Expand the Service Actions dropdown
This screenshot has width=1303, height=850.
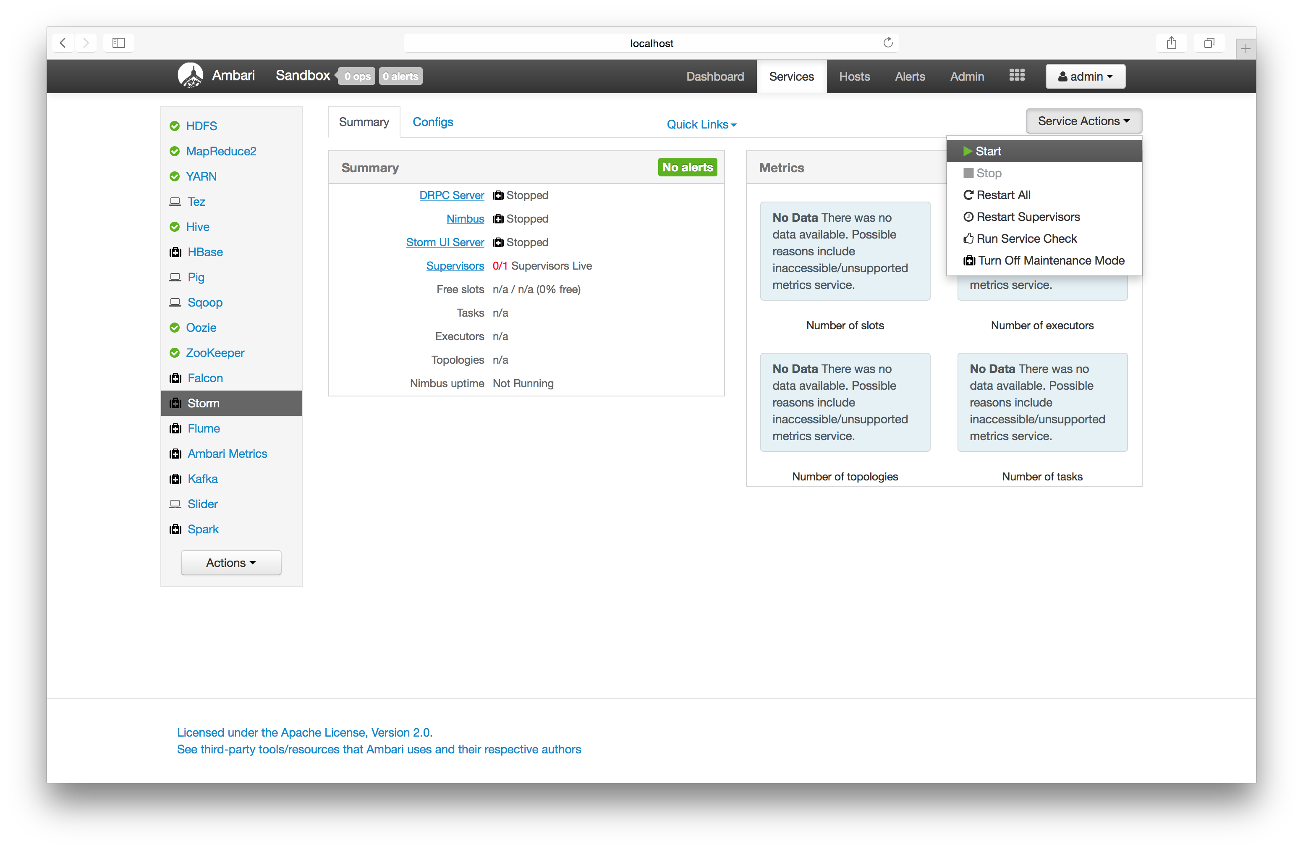click(x=1083, y=121)
